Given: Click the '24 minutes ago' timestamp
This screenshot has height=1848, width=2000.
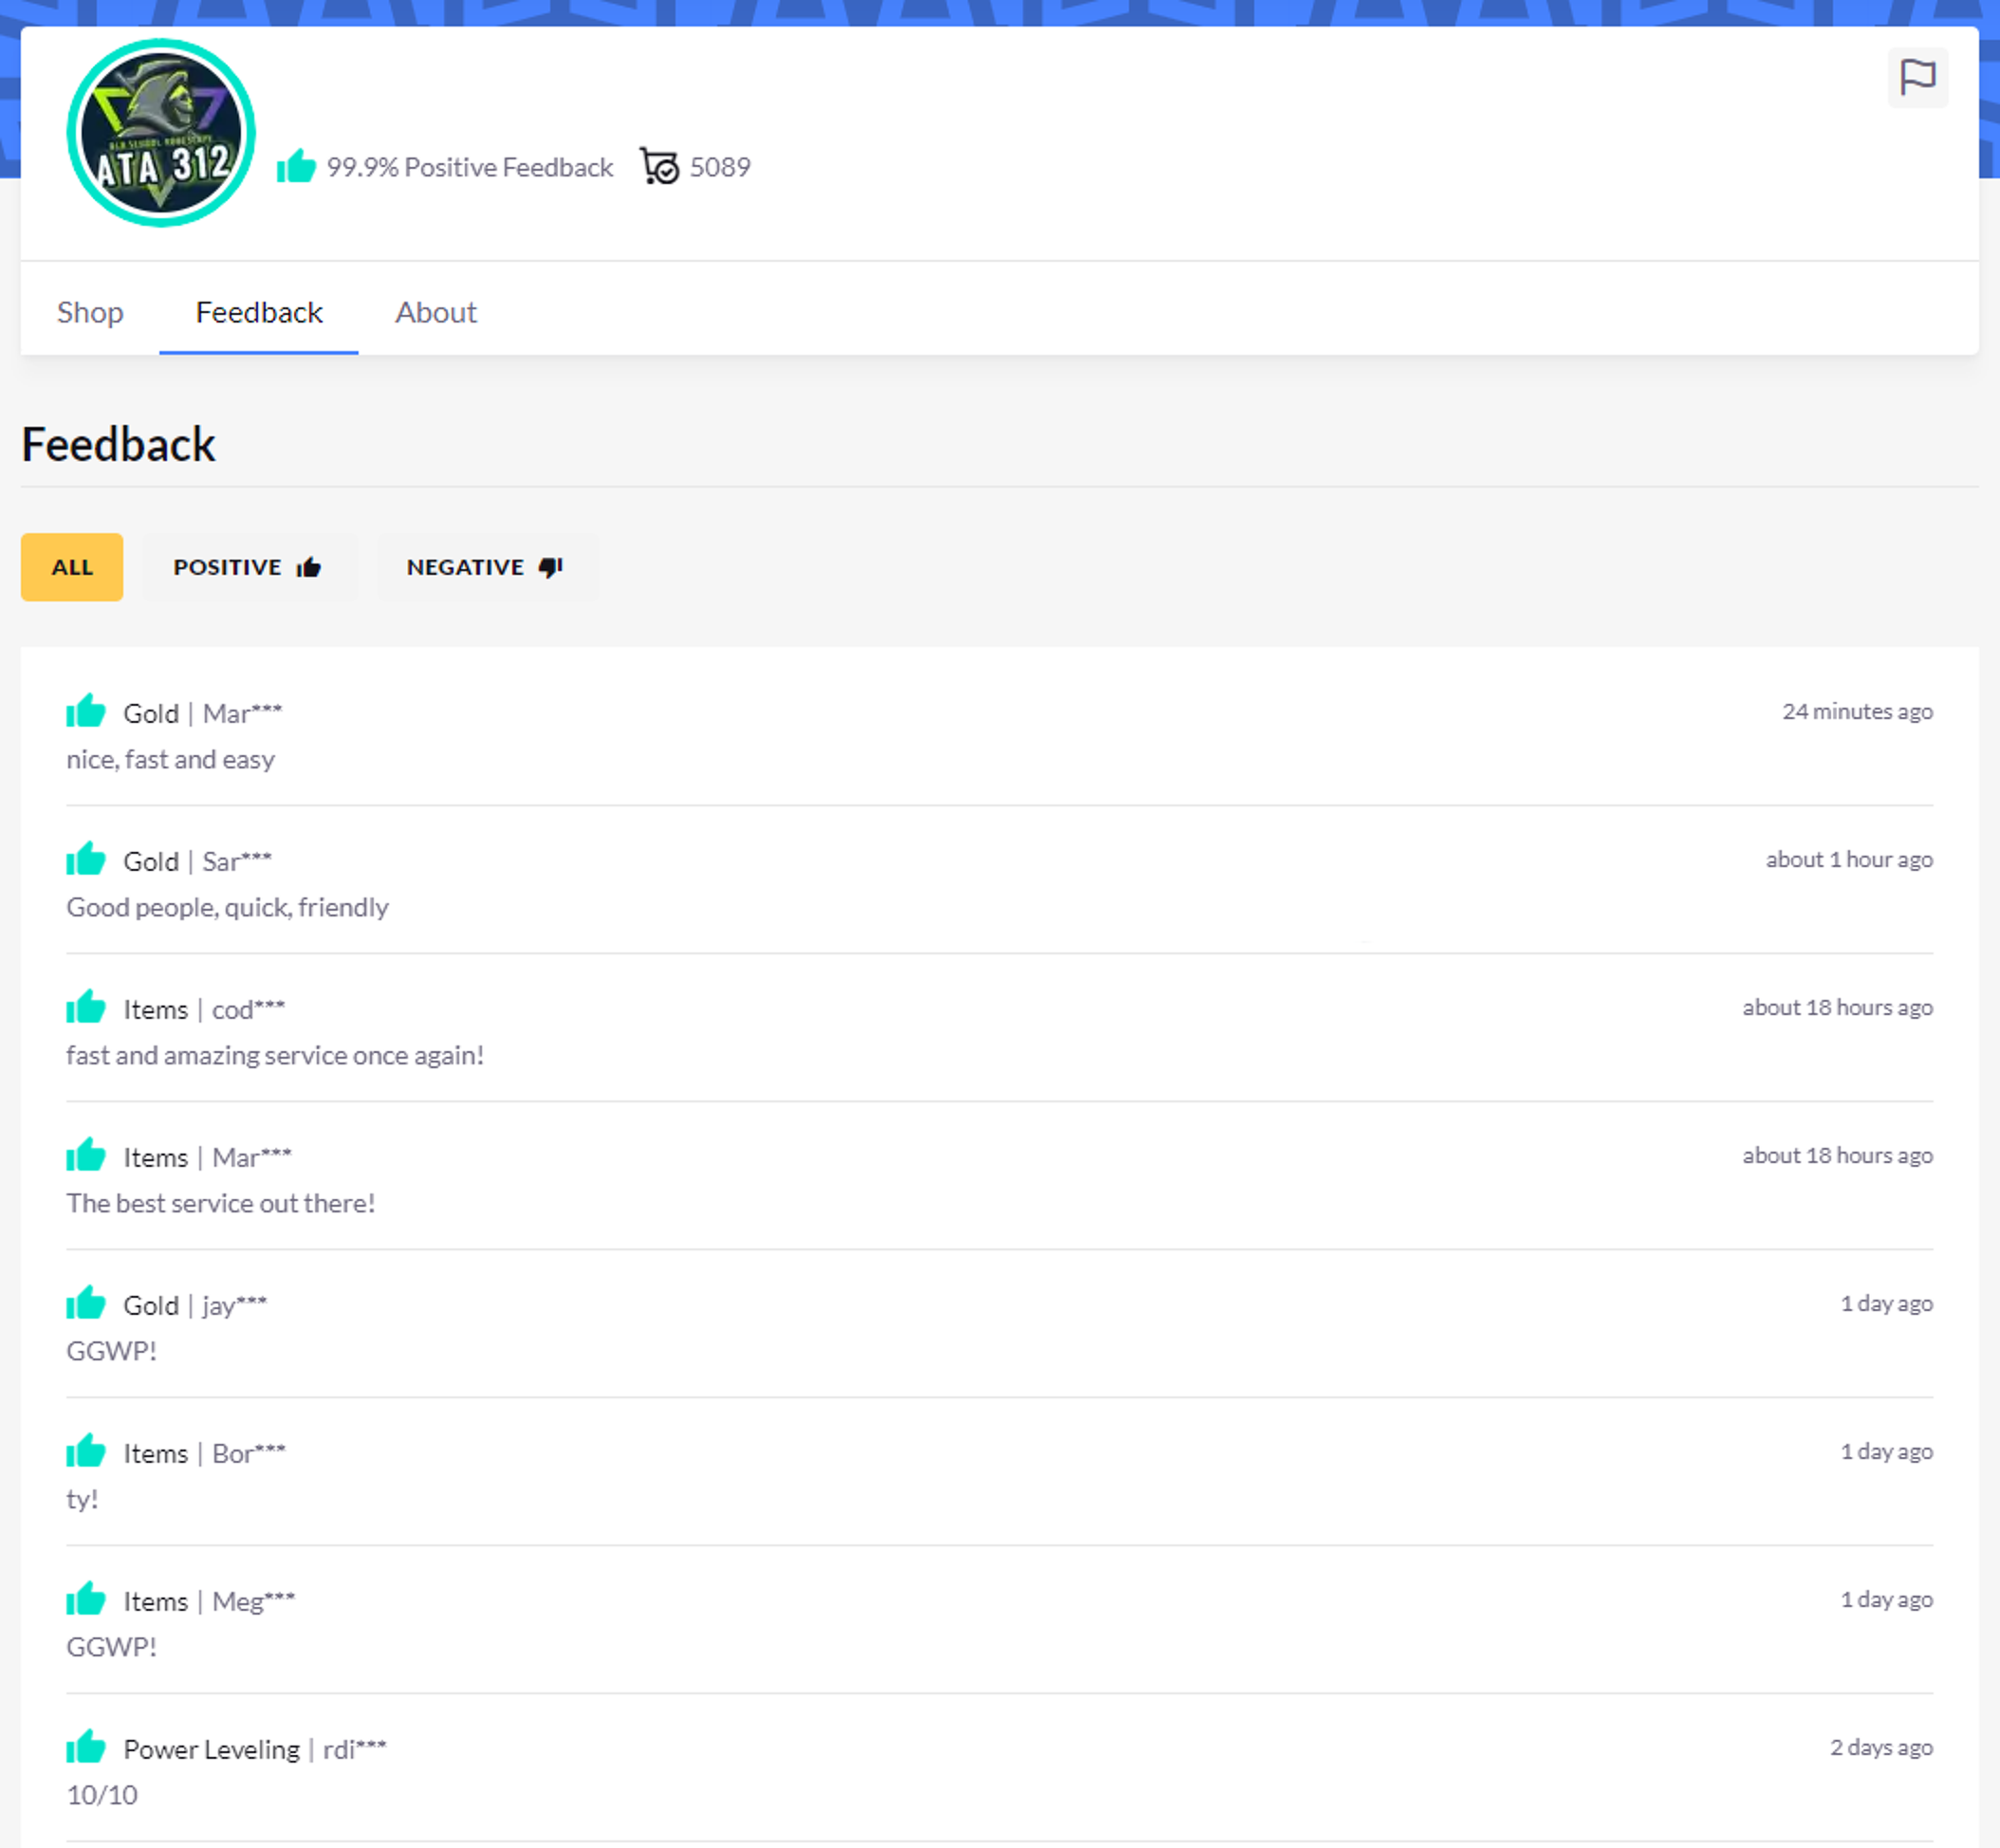Looking at the screenshot, I should click(x=1857, y=711).
